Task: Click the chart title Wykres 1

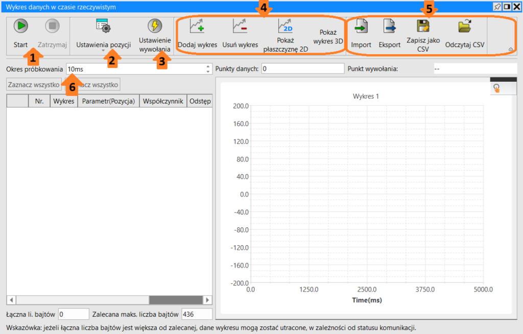Action: (366, 97)
